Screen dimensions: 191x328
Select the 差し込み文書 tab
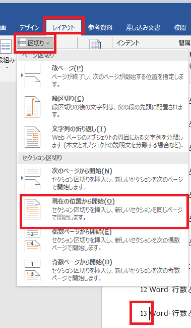143,28
